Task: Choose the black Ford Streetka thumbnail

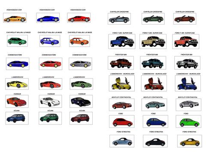Action: (155, 141)
